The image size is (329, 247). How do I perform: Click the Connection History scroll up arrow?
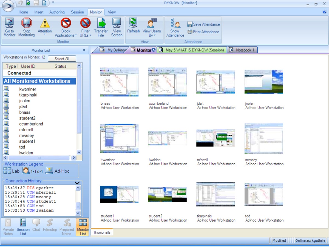click(x=78, y=188)
